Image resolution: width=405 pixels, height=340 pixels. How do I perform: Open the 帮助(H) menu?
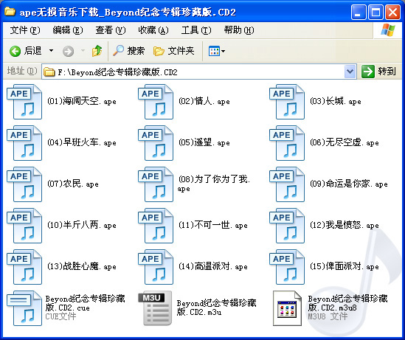pyautogui.click(x=239, y=30)
